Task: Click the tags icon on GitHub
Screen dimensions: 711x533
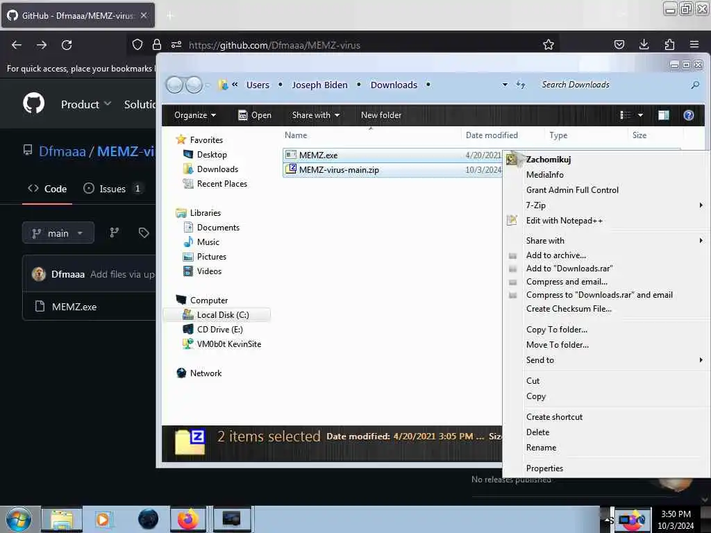Action: 144,232
